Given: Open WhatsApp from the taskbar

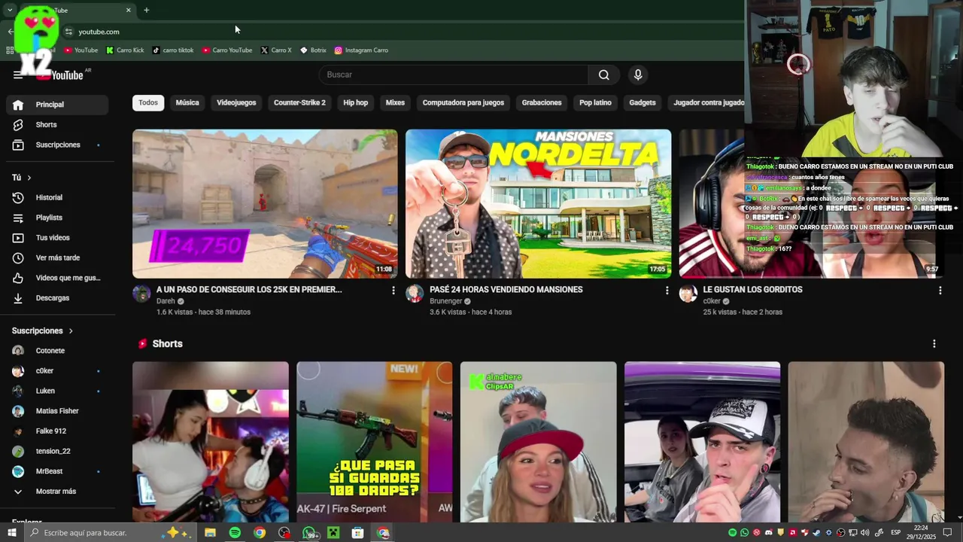Looking at the screenshot, I should coord(309,533).
